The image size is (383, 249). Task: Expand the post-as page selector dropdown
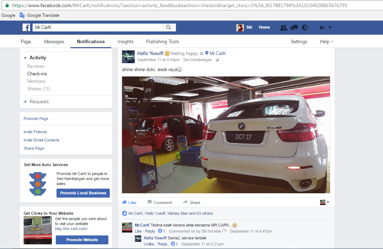click(325, 202)
